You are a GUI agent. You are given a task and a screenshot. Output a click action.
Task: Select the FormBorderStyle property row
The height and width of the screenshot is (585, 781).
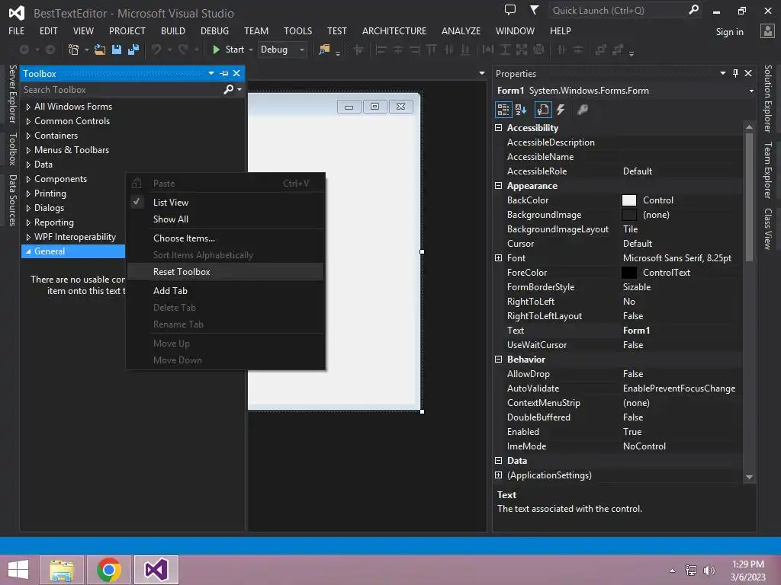pos(619,287)
